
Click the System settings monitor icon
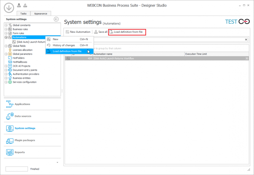[10, 128]
